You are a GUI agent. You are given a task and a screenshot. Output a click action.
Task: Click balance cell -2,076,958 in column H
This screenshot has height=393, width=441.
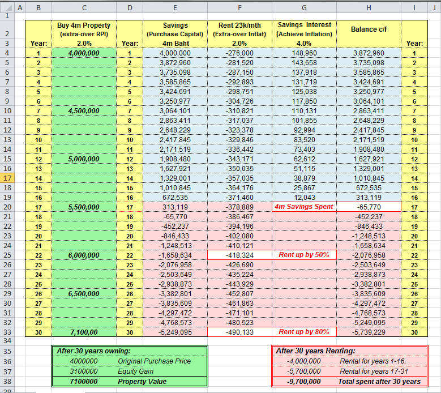click(x=369, y=255)
